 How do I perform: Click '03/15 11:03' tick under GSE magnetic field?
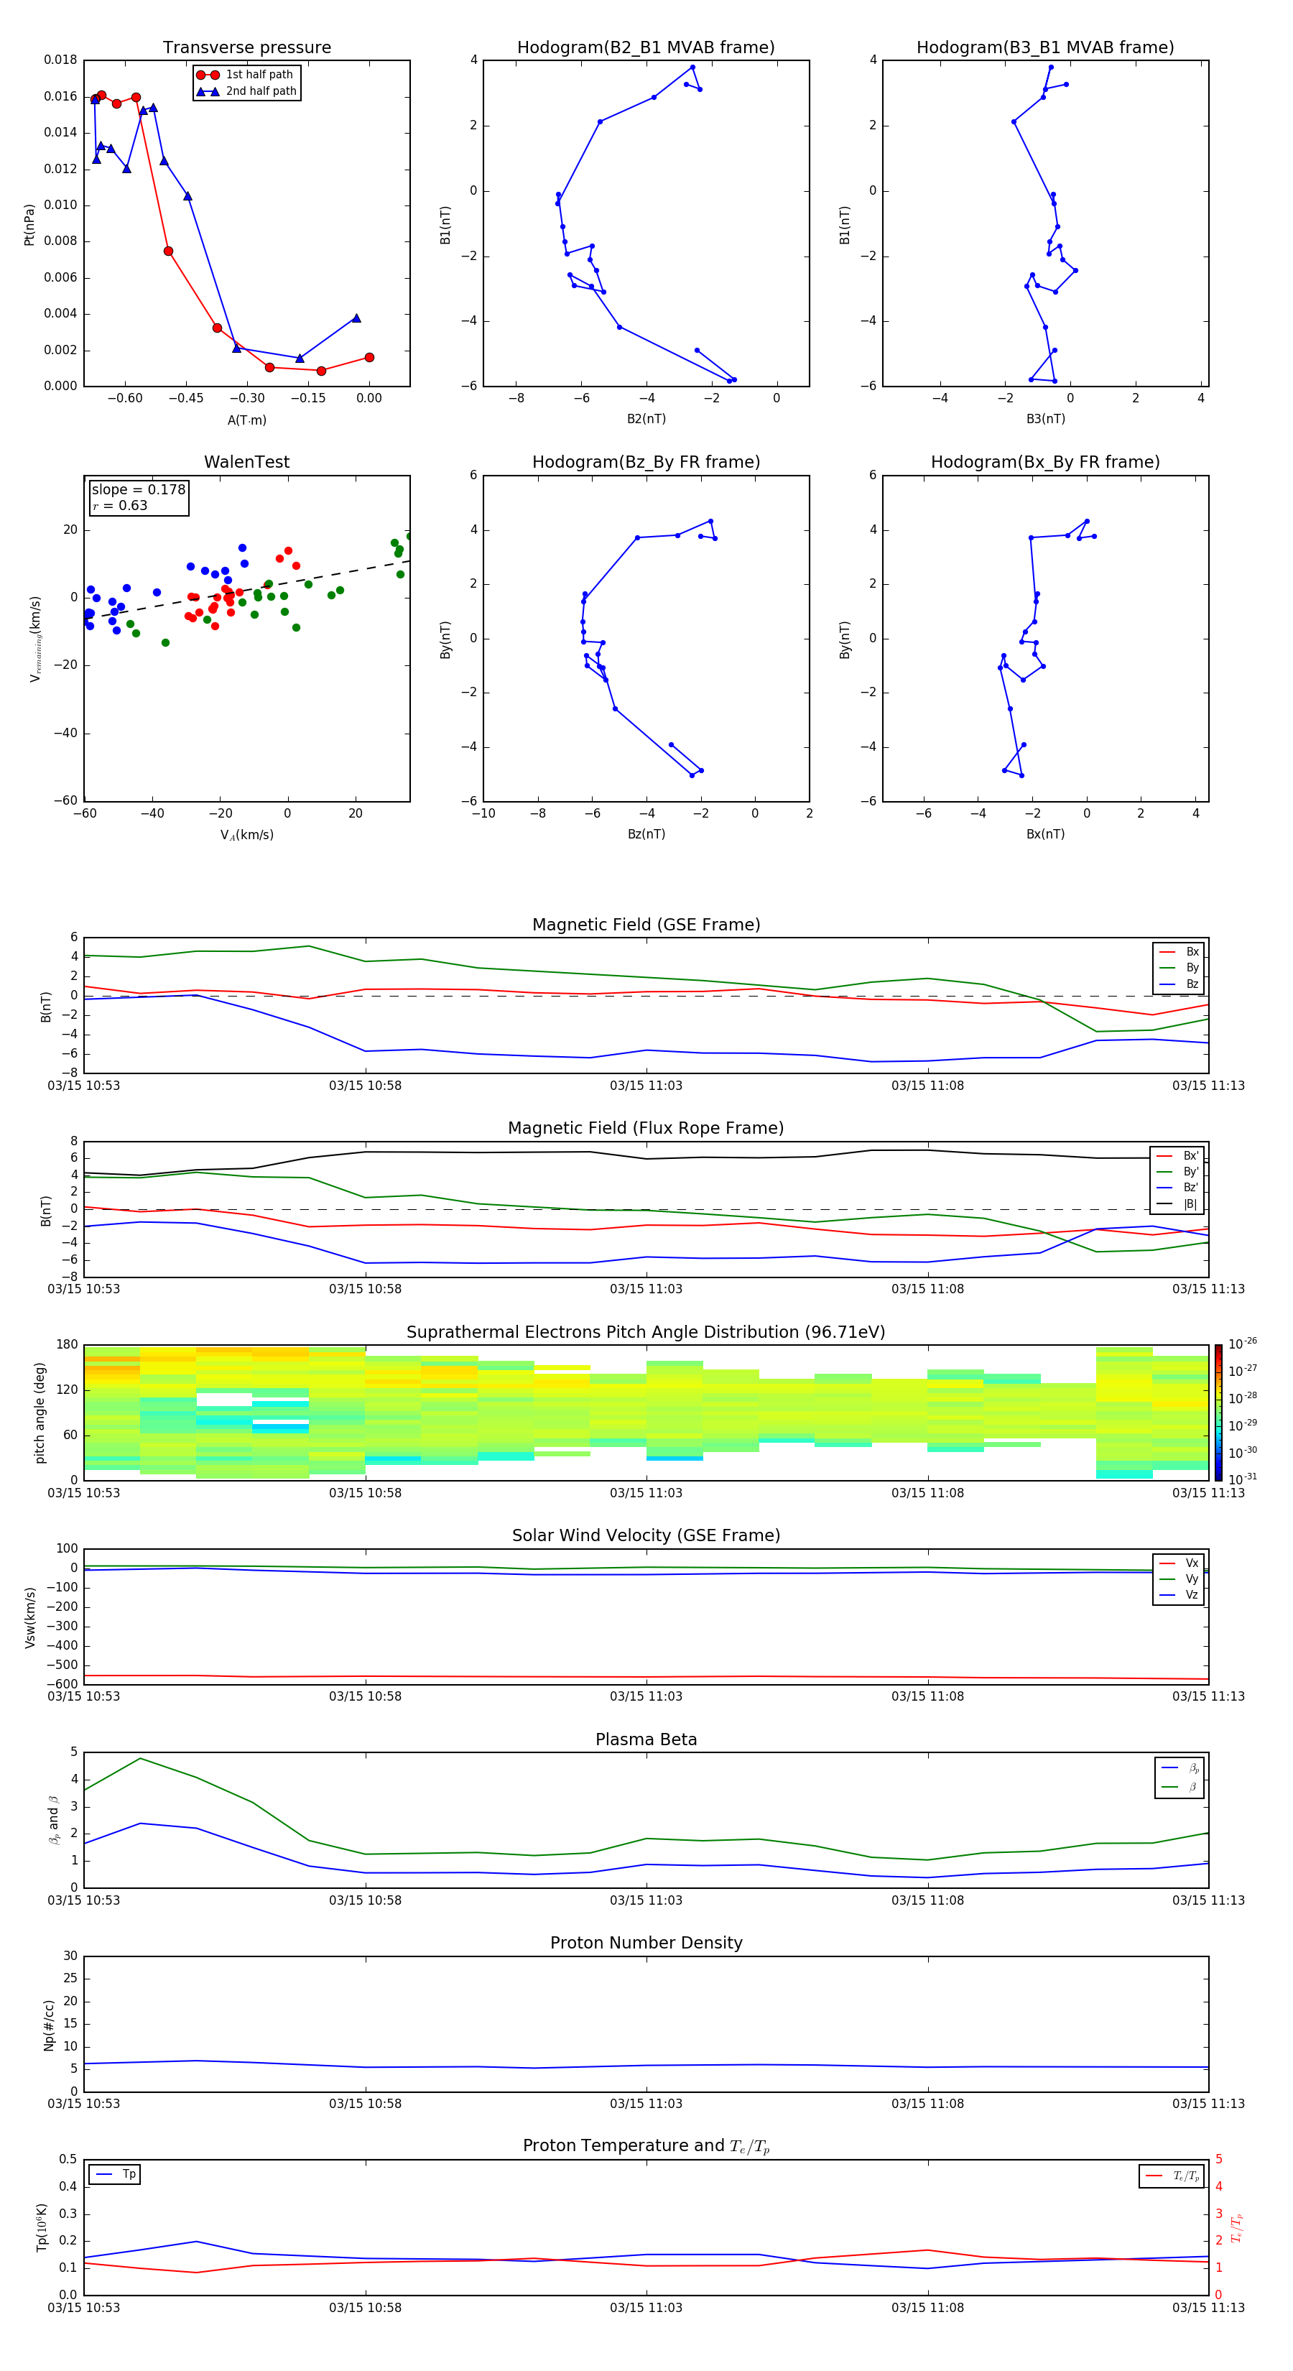point(646,1086)
